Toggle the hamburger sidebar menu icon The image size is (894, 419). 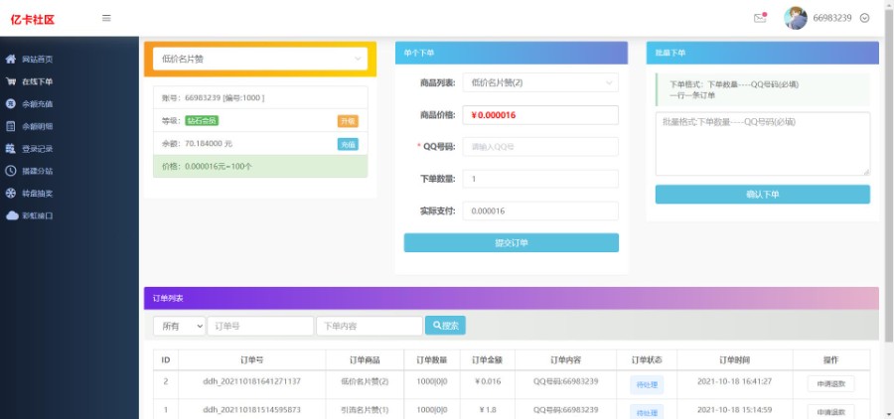point(106,18)
